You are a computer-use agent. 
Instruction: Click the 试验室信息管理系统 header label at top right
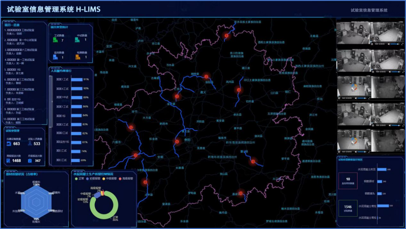[369, 10]
